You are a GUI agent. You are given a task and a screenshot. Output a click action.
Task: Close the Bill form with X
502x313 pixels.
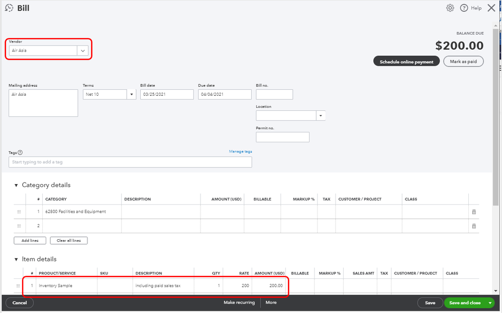pyautogui.click(x=491, y=8)
